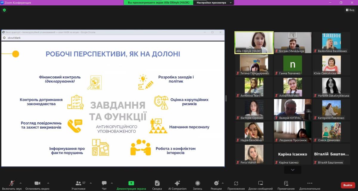Show more participants with down chevron
This screenshot has width=358, height=191.
(292, 170)
